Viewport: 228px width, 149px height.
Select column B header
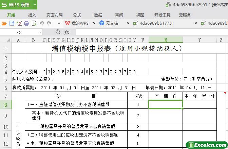pyautogui.click(x=34, y=40)
